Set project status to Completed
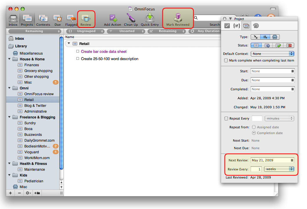Image resolution: width=307 pixels, height=209 pixels. (278, 45)
